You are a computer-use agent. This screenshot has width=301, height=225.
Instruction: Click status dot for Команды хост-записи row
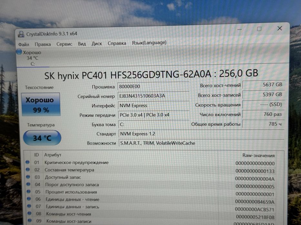click(30, 220)
